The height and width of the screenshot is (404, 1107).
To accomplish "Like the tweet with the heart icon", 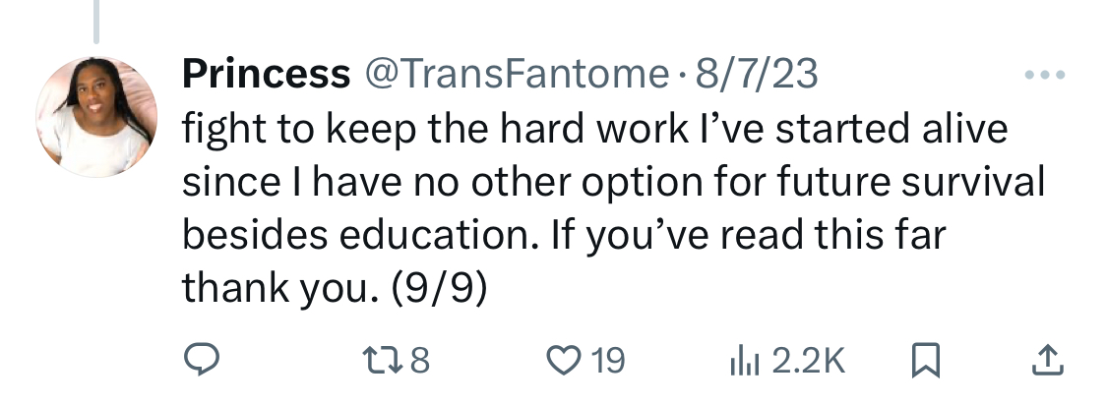I will coord(563,360).
